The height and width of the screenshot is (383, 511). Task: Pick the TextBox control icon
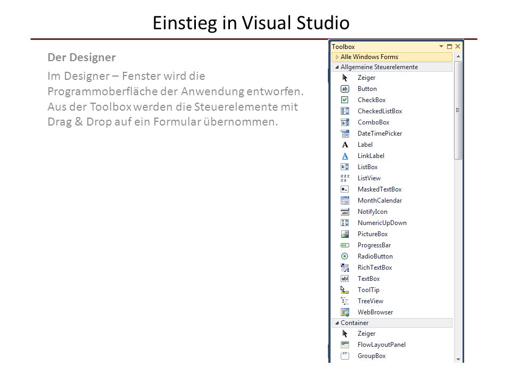pyautogui.click(x=344, y=279)
